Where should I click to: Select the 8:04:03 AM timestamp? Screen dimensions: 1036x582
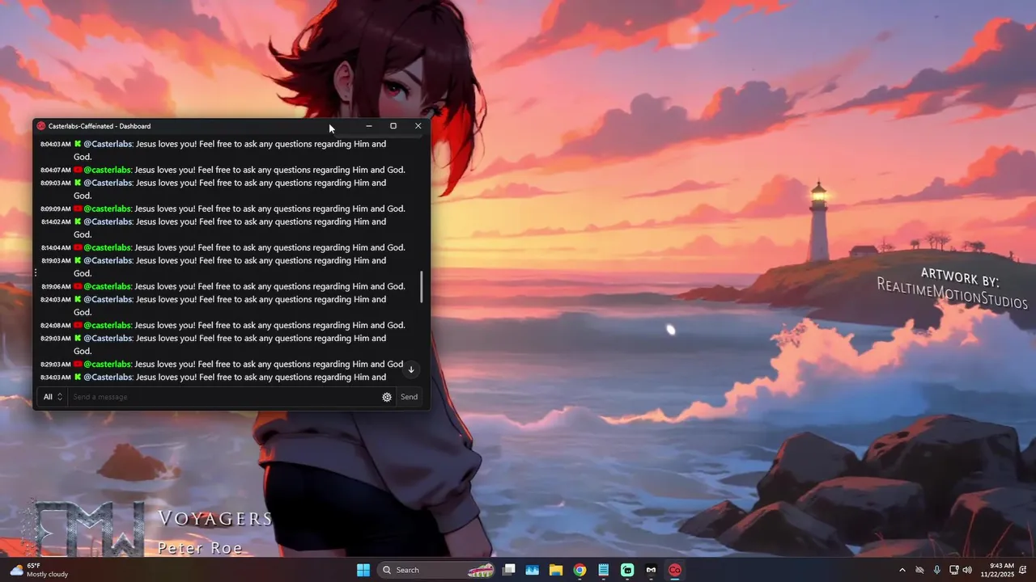56,145
